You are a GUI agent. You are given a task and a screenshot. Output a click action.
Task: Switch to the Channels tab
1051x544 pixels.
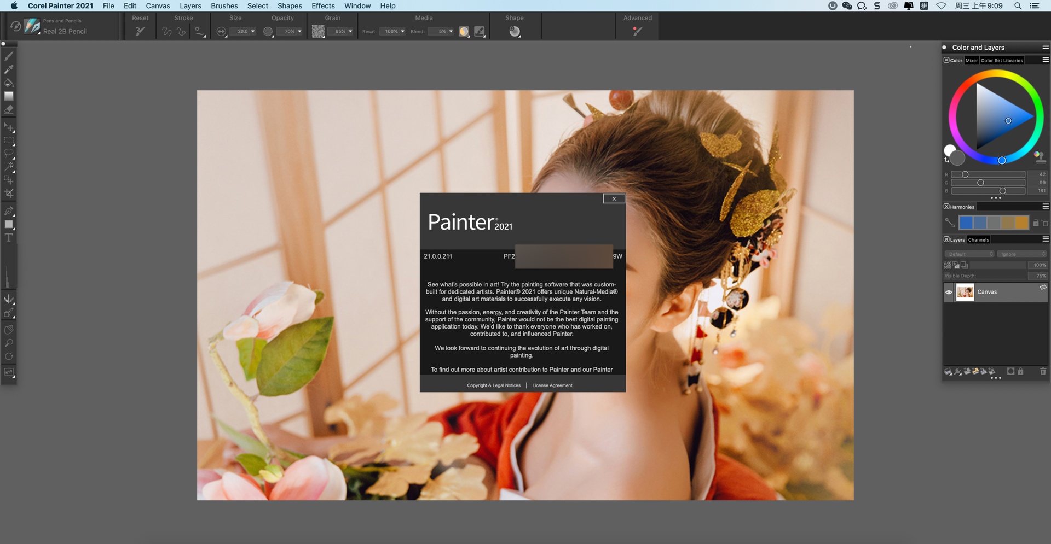click(978, 239)
